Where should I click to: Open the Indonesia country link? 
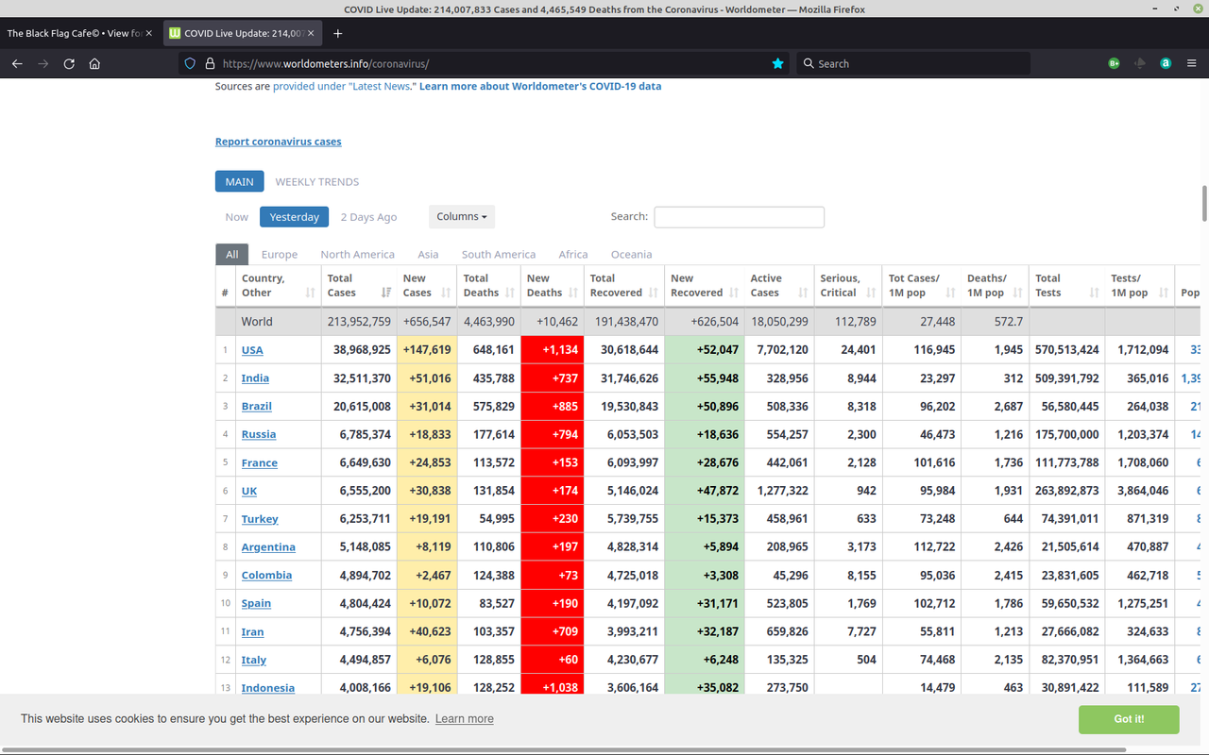(x=268, y=688)
